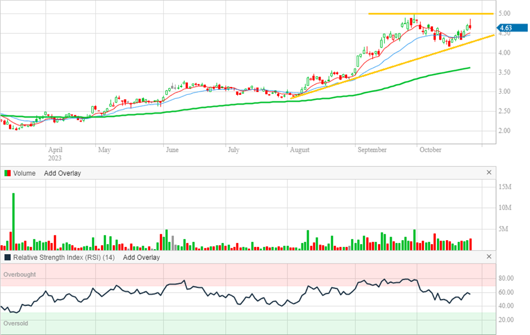530x335 pixels.
Task: Click the April 2023 time axis label
Action: point(55,154)
